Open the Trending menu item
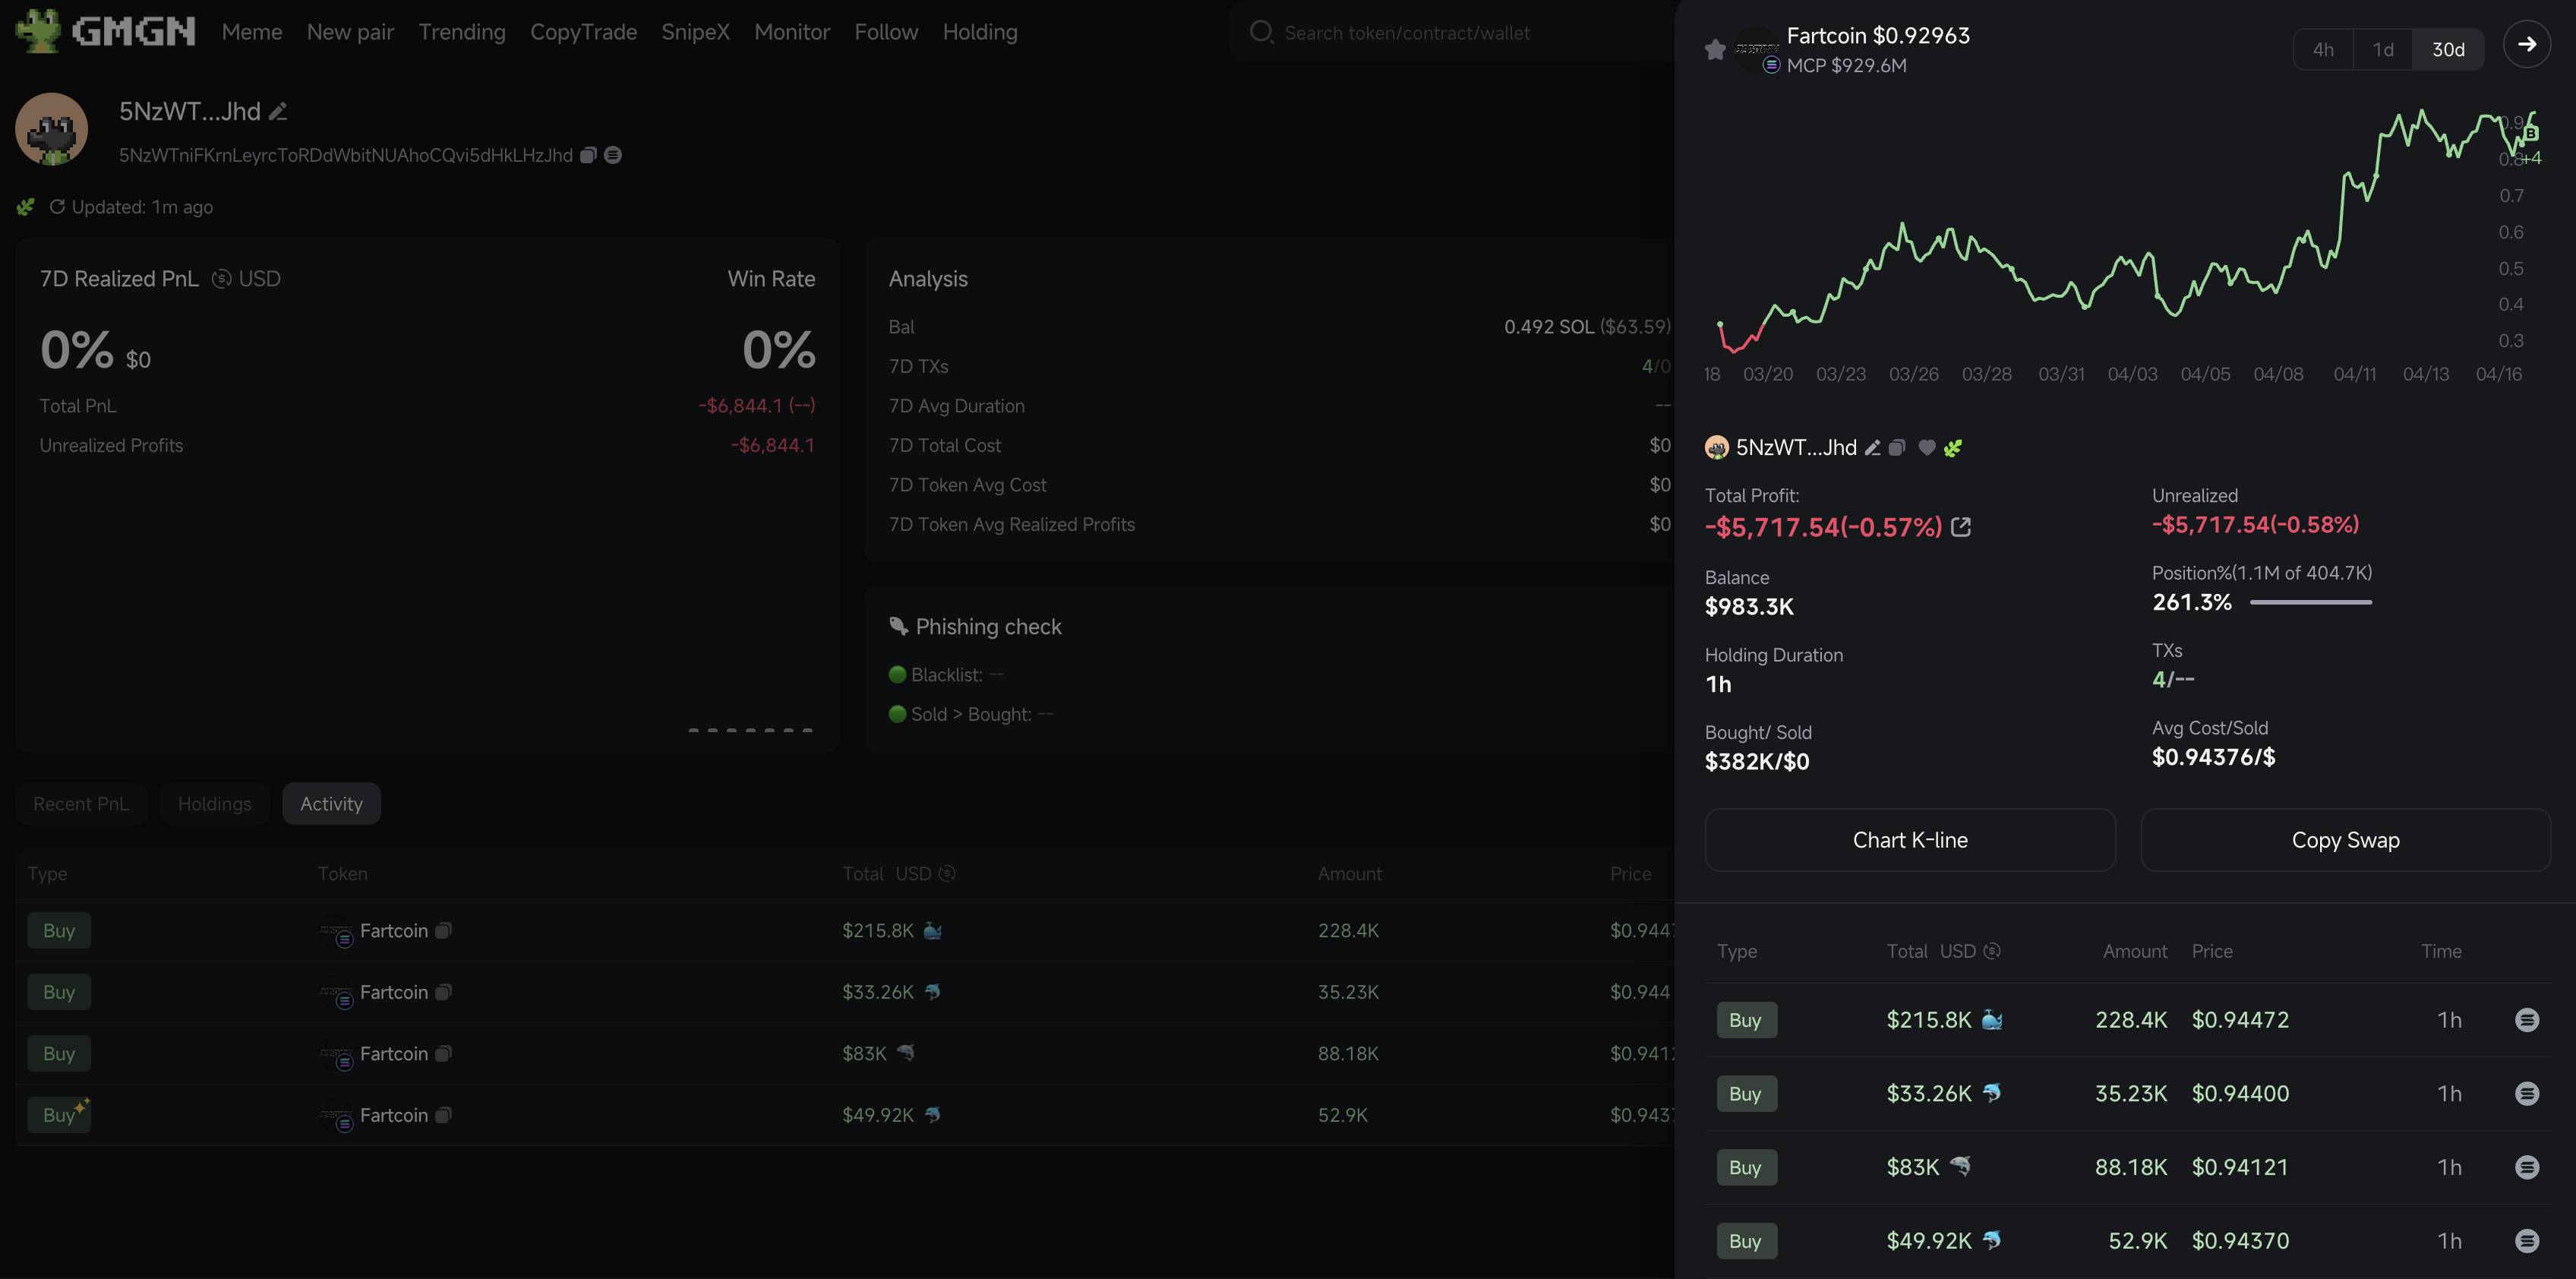Viewport: 2576px width, 1279px height. click(x=462, y=32)
